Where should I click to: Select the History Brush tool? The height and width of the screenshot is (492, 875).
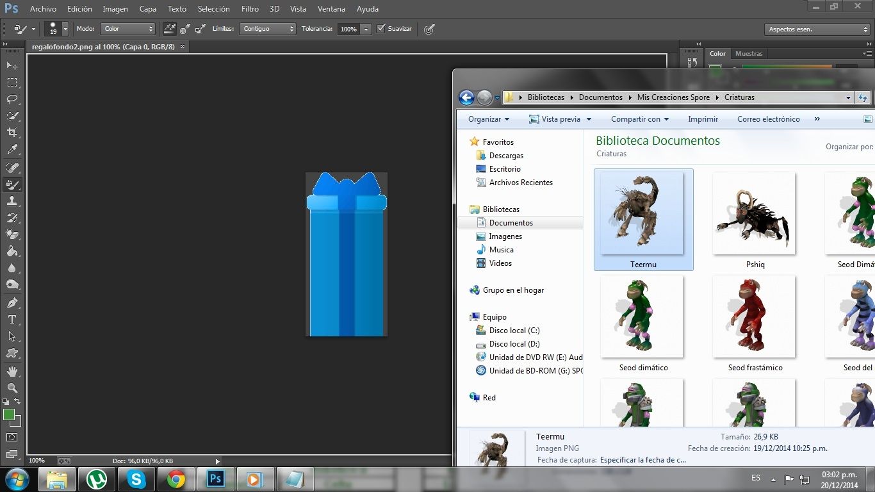coord(12,218)
